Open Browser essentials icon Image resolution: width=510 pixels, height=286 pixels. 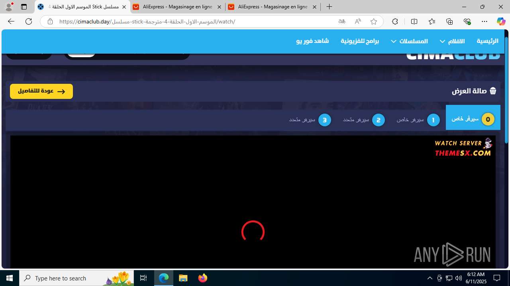[467, 21]
